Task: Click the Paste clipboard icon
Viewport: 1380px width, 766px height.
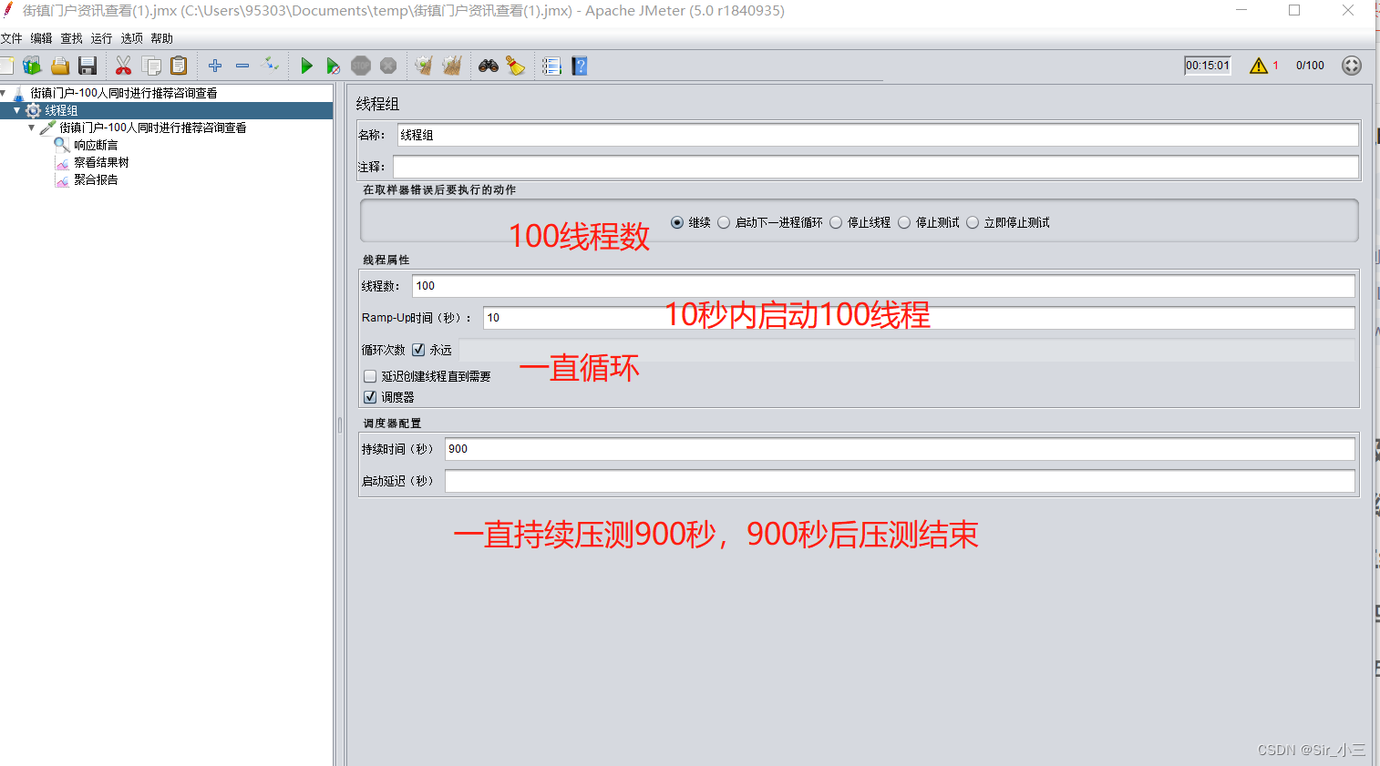Action: pyautogui.click(x=179, y=66)
